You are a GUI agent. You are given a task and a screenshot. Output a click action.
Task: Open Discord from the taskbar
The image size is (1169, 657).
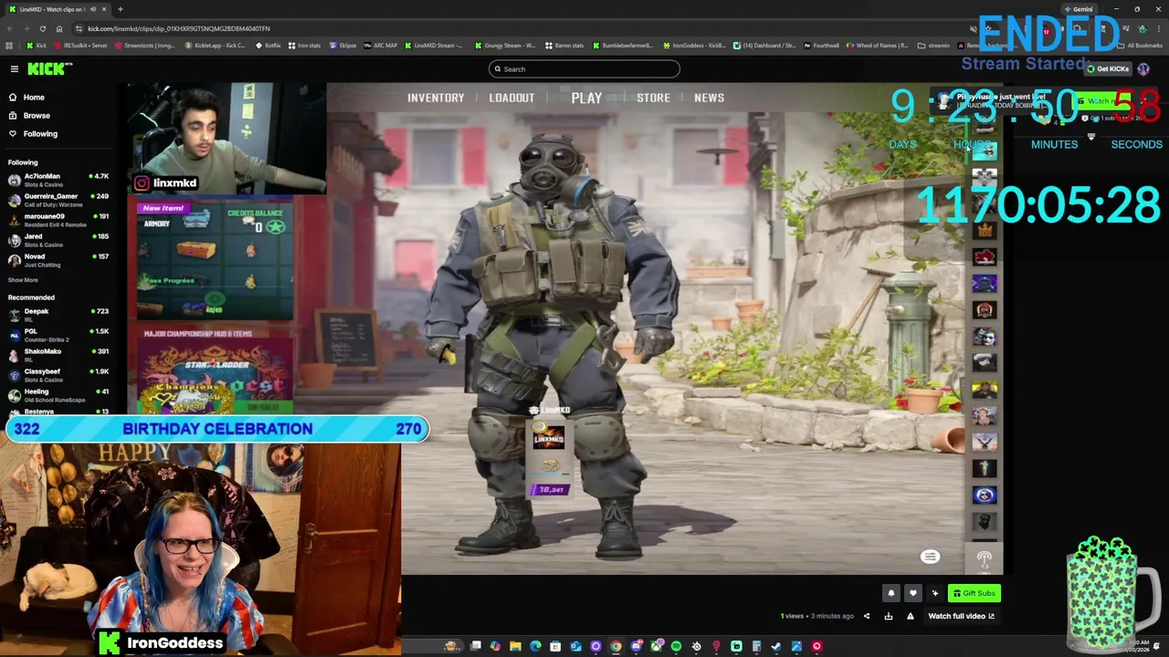coord(637,646)
